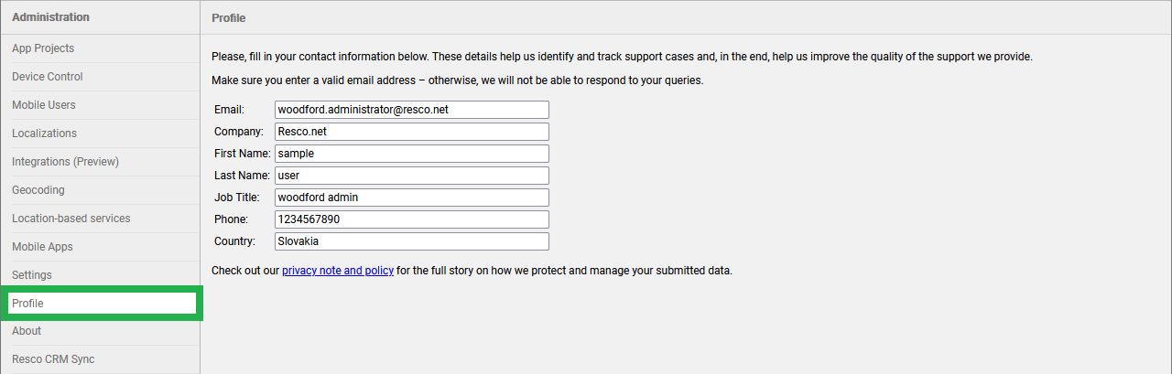Focus the Country input field
Viewport: 1172px width, 374px height.
(411, 241)
